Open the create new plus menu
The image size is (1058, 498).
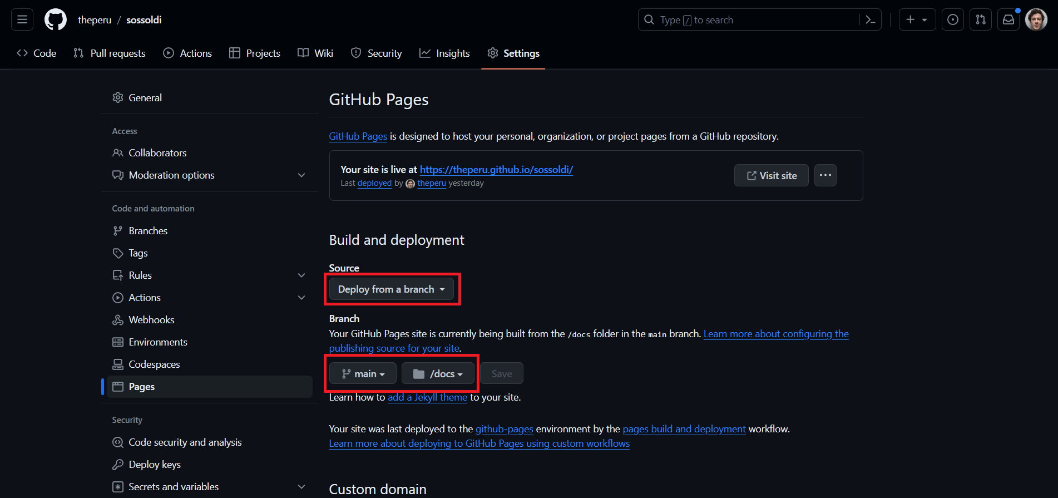pos(917,19)
